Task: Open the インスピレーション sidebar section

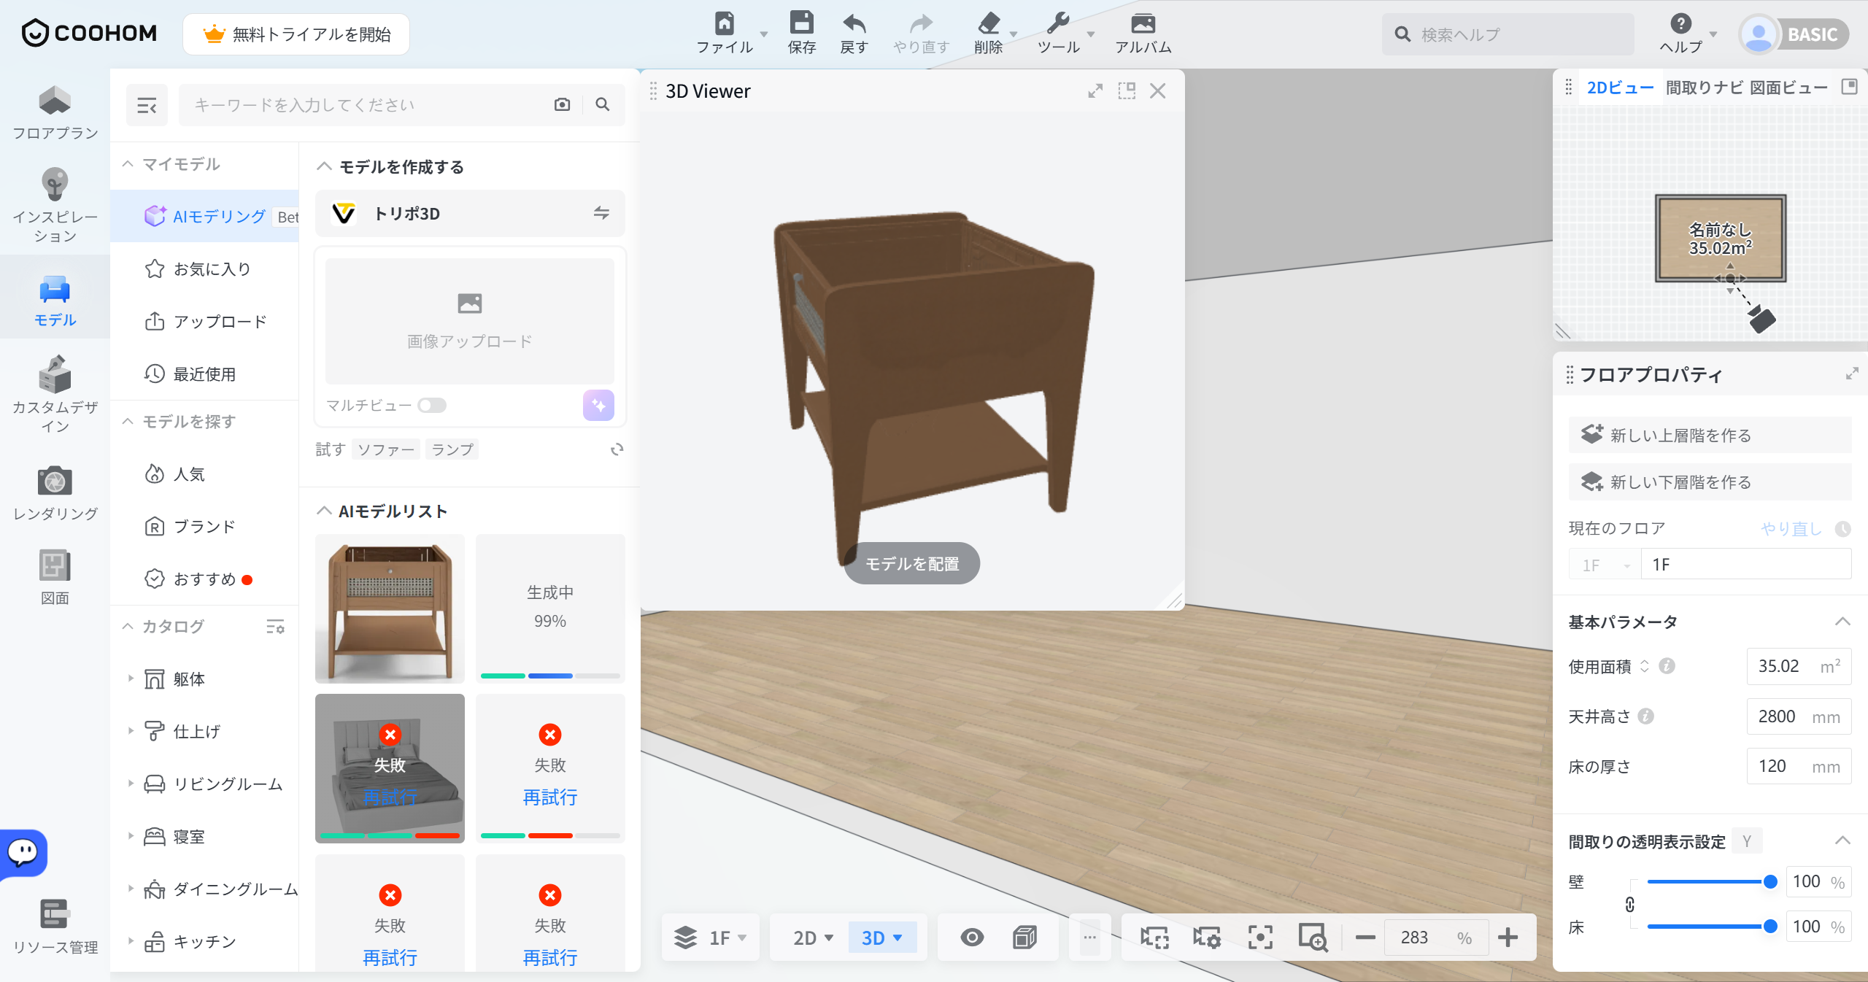Action: point(55,206)
